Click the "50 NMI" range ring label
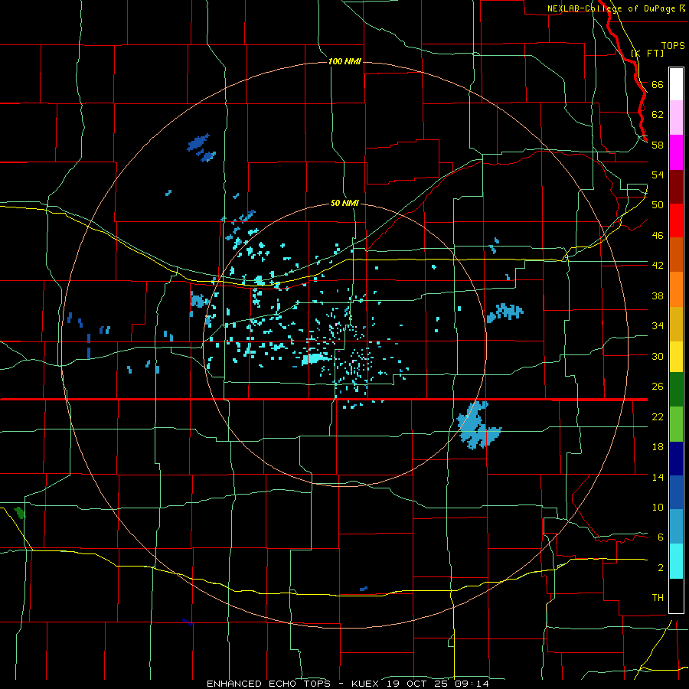Screen dimensions: 689x689 pos(344,203)
